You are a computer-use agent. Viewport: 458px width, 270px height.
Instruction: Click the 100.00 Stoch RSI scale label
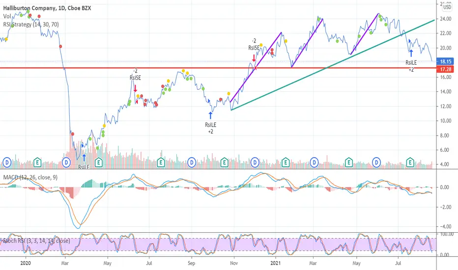(x=447, y=234)
